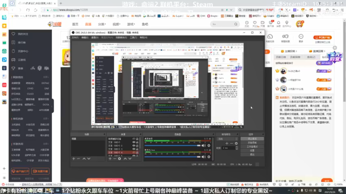Open Douyu history clock icon
This screenshot has width=346, height=194.
247,23
